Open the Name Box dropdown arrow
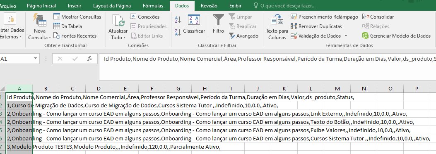 (x=35, y=59)
